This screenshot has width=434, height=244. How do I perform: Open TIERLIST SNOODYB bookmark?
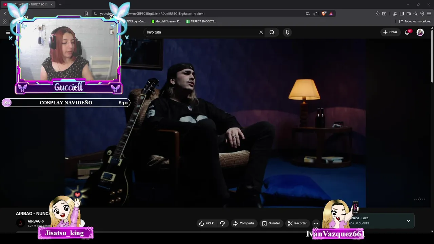coord(201,21)
